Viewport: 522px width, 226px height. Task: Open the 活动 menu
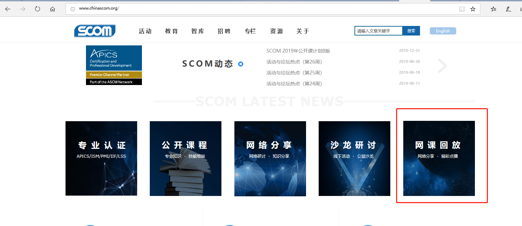pyautogui.click(x=145, y=31)
